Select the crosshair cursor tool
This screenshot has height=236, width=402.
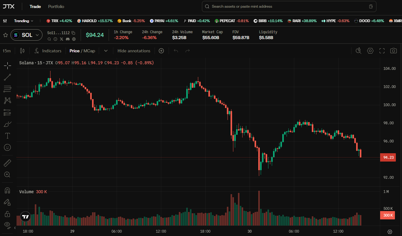pos(7,65)
